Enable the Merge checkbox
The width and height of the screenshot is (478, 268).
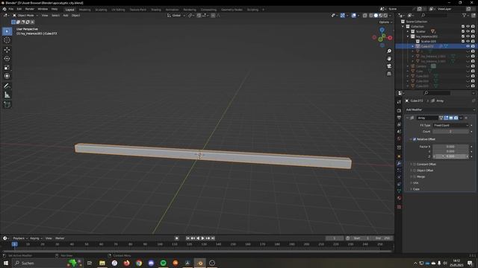[415, 176]
